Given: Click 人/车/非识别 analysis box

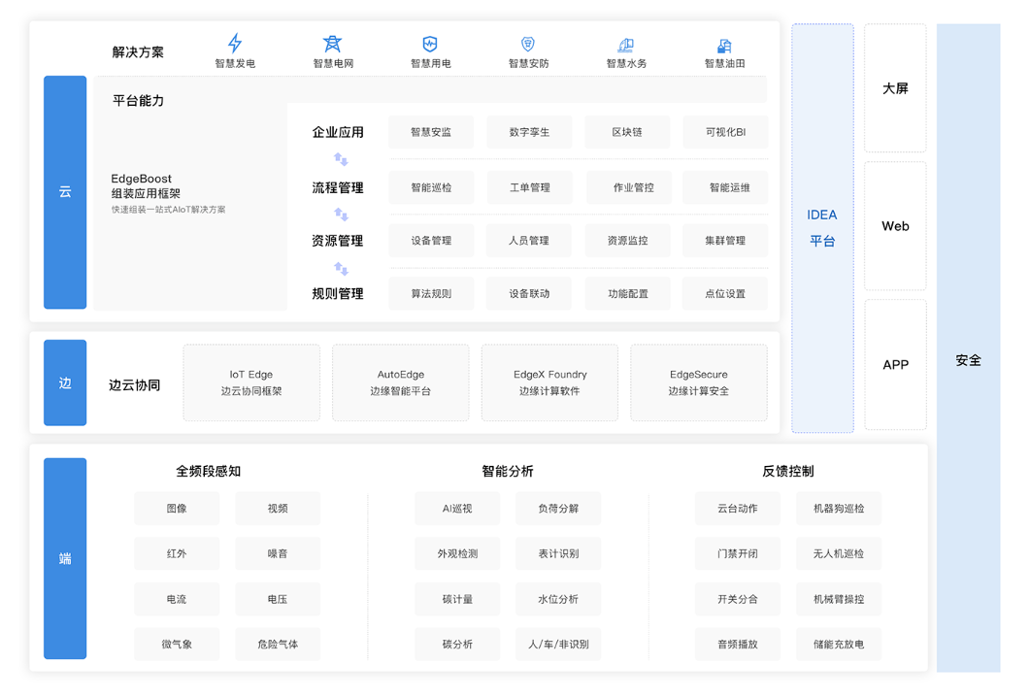Looking at the screenshot, I should click(x=558, y=645).
